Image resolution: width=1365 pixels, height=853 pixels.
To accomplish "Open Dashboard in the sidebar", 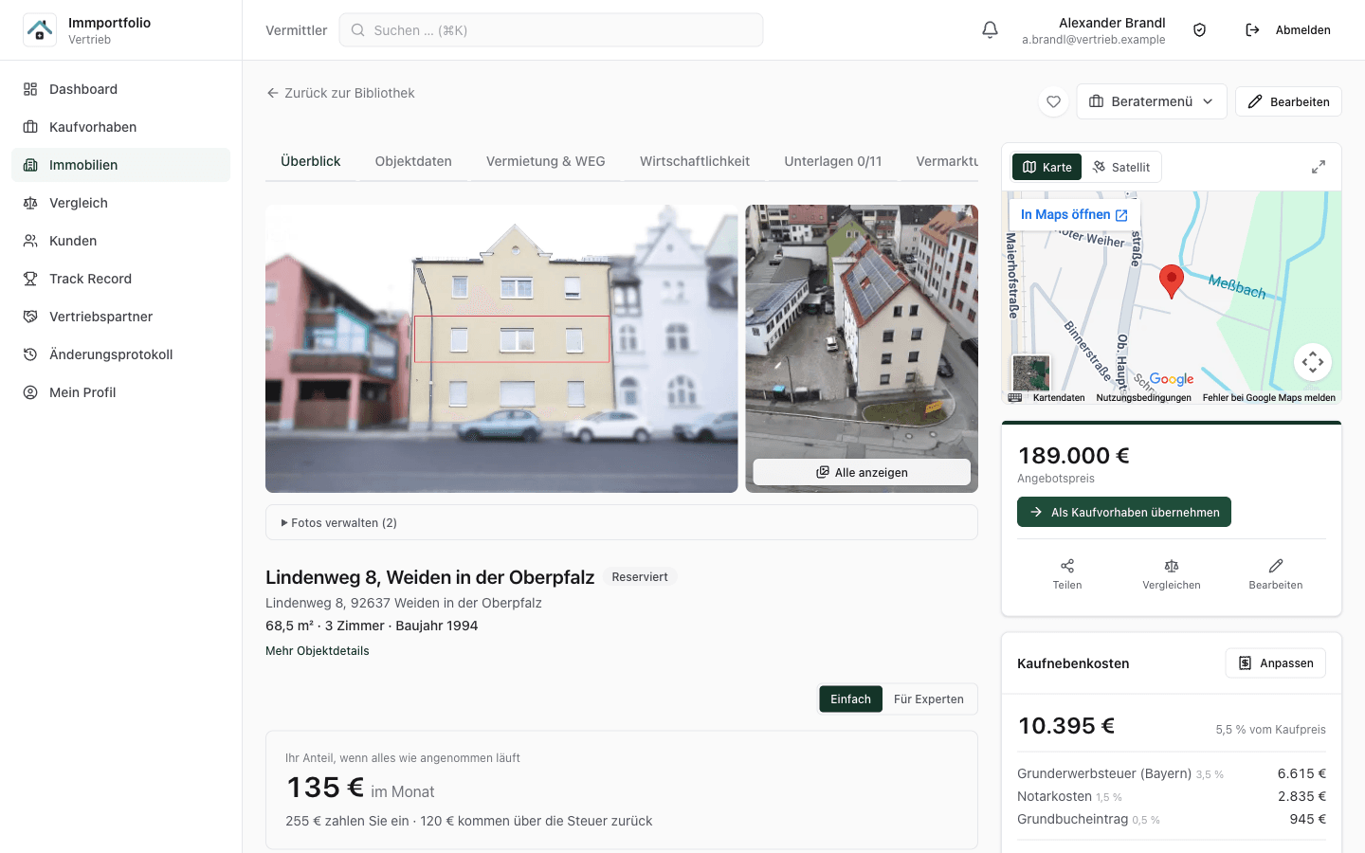I will 120,89.
